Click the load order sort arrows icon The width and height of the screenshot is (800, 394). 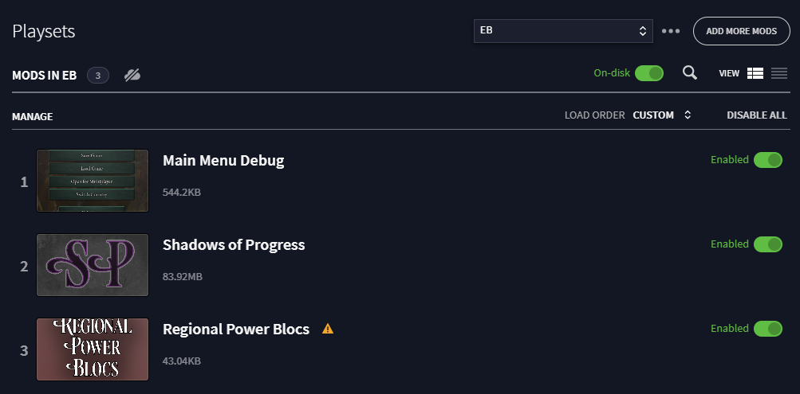click(x=688, y=115)
